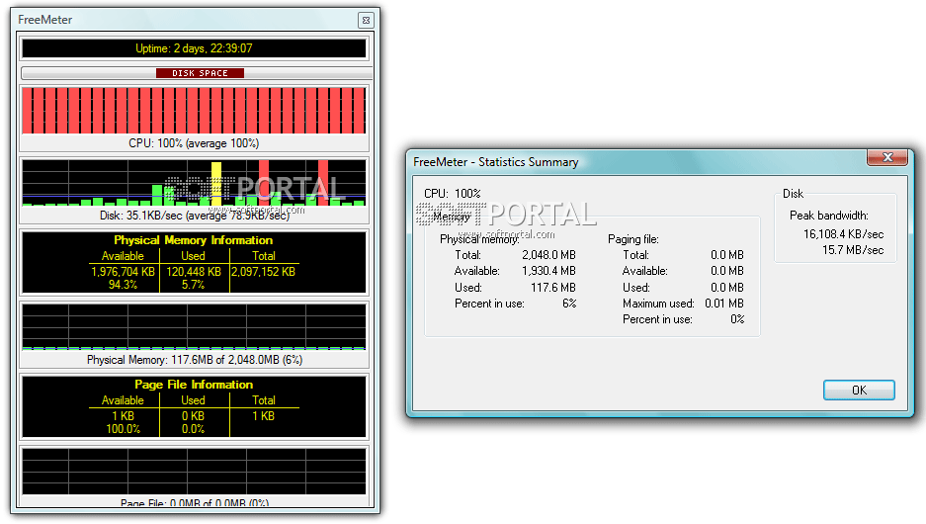Click the 15.7 MB/sec value
This screenshot has height=524, width=926.
(853, 250)
